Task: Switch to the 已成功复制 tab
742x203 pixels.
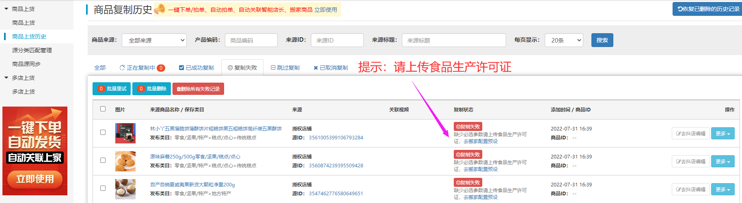Action: point(196,68)
